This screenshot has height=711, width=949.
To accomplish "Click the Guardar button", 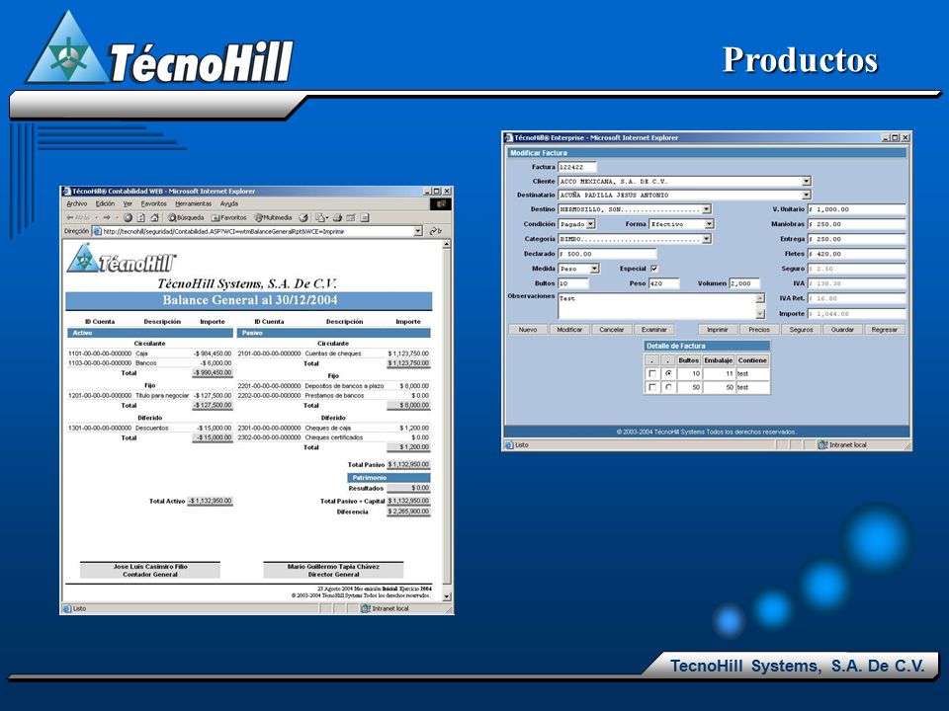I will tap(842, 330).
